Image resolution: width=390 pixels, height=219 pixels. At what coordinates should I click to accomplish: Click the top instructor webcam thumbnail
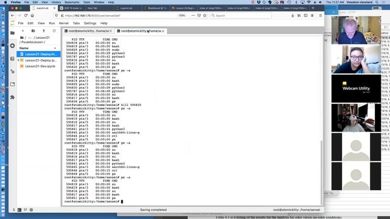[356, 30]
